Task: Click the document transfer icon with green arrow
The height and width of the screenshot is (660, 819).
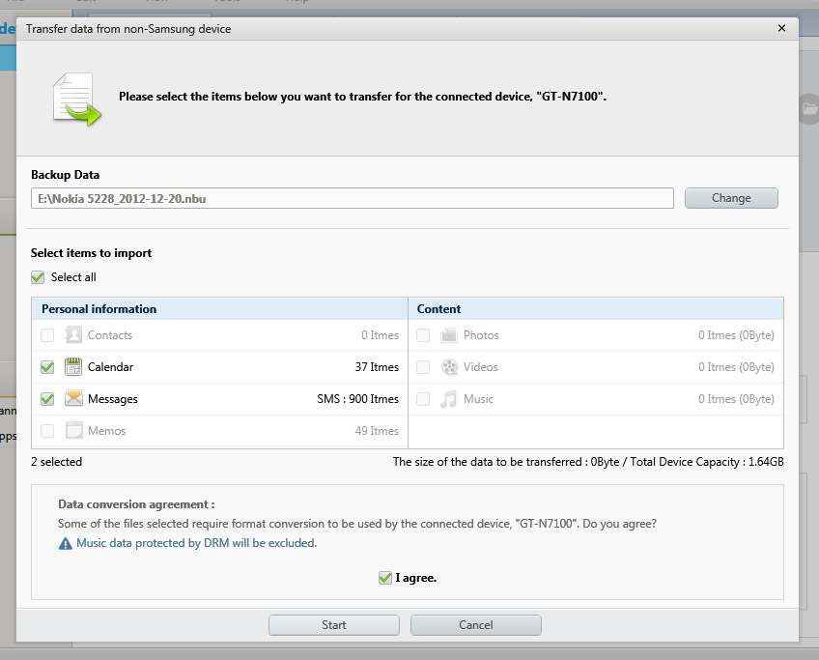Action: [77, 100]
